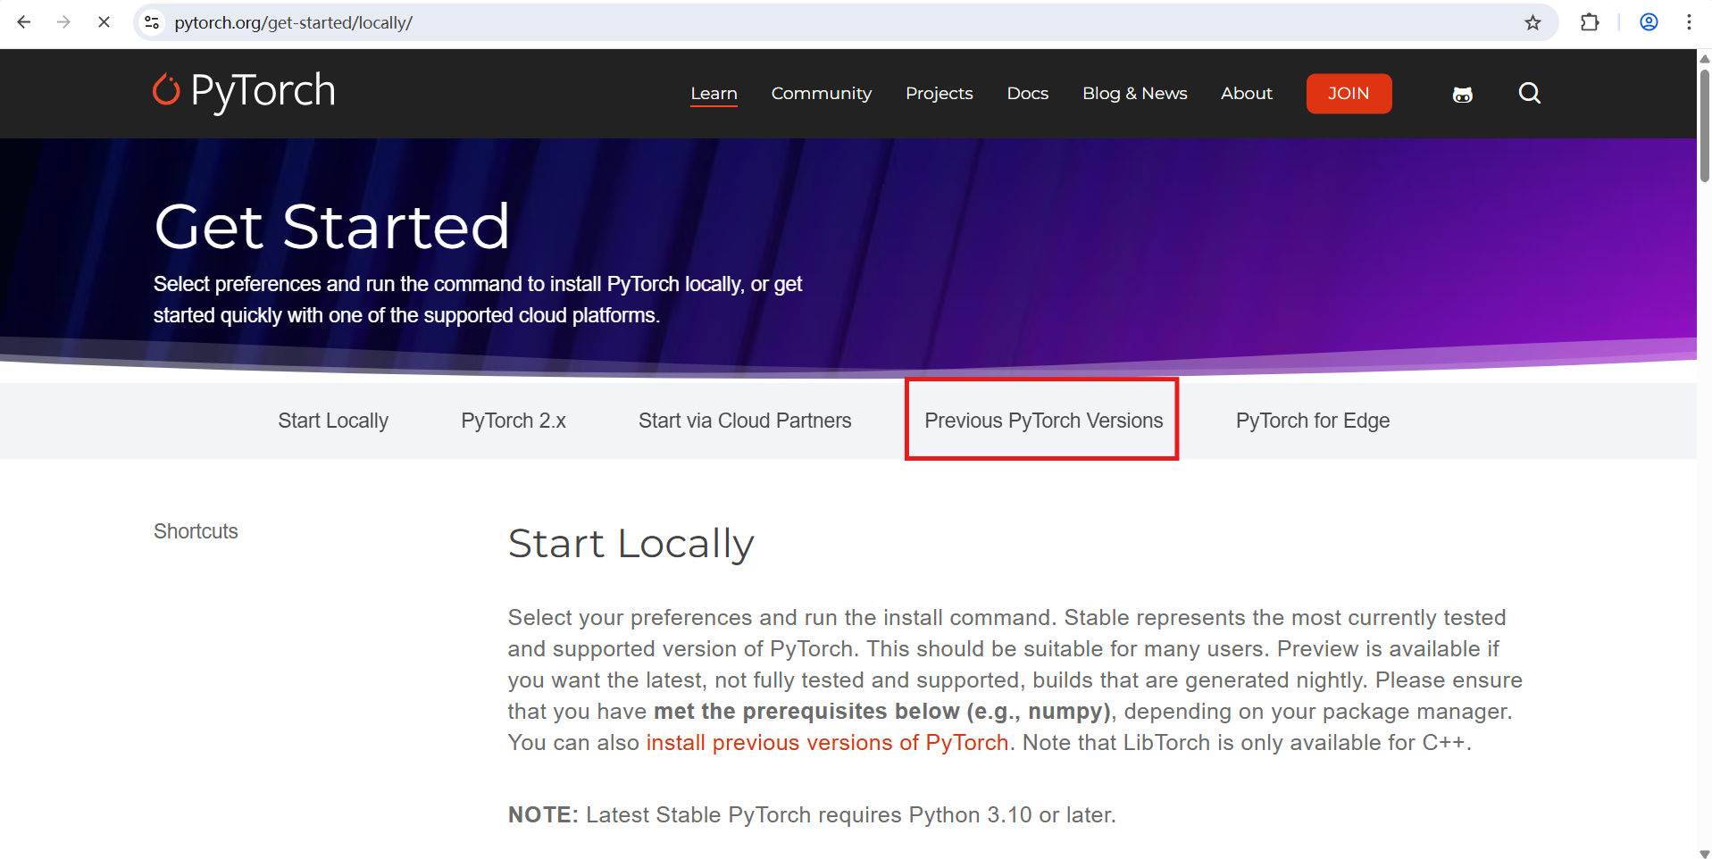Open the Projects menu
Viewport: 1712px width, 859px height.
939,94
